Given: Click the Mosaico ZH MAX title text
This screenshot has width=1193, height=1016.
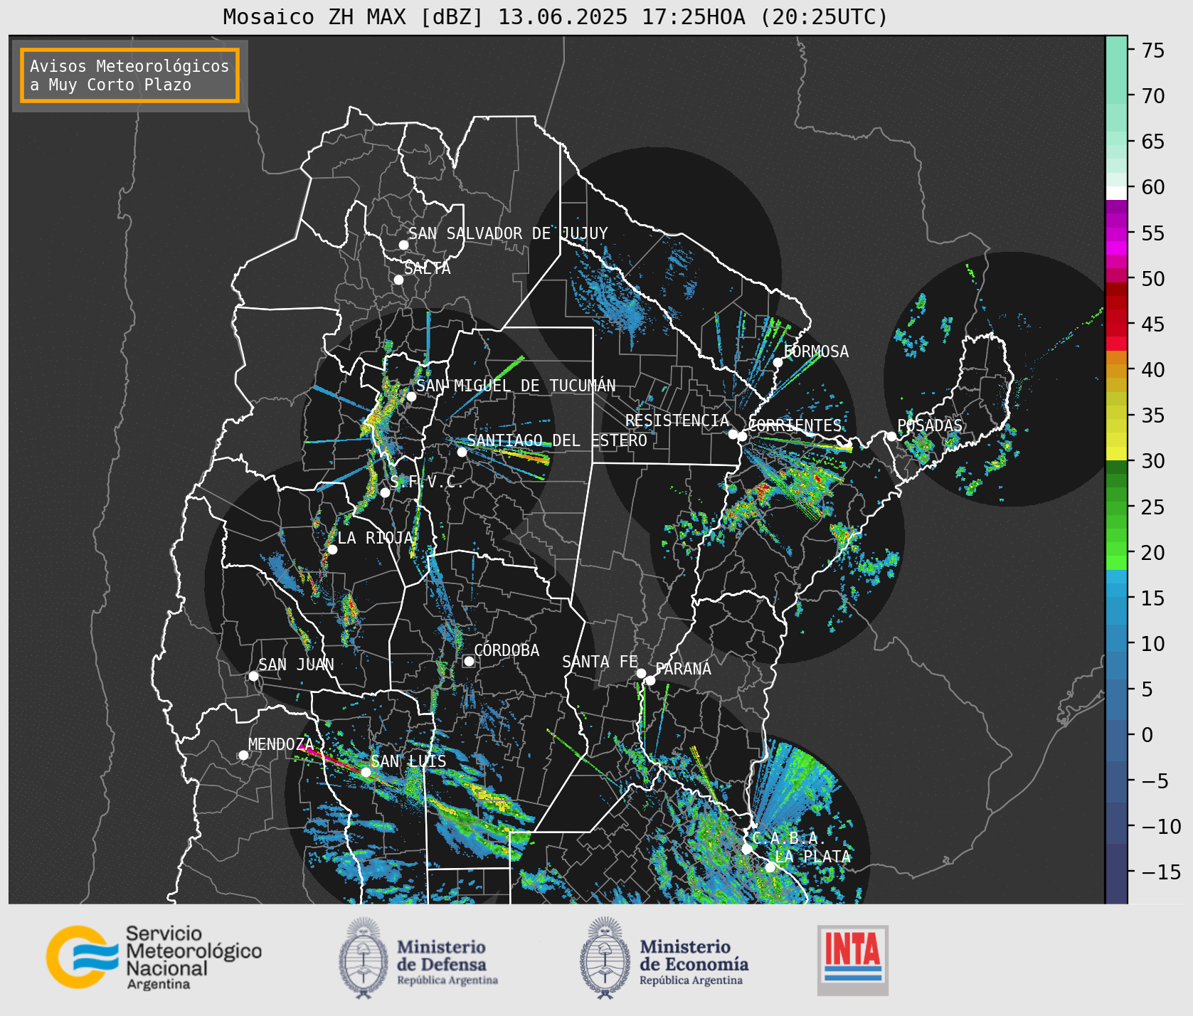Looking at the screenshot, I should [x=555, y=16].
